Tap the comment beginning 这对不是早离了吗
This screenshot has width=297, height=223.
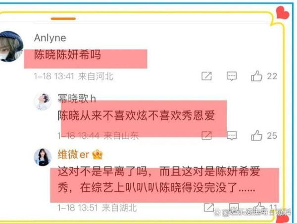[x=159, y=179]
